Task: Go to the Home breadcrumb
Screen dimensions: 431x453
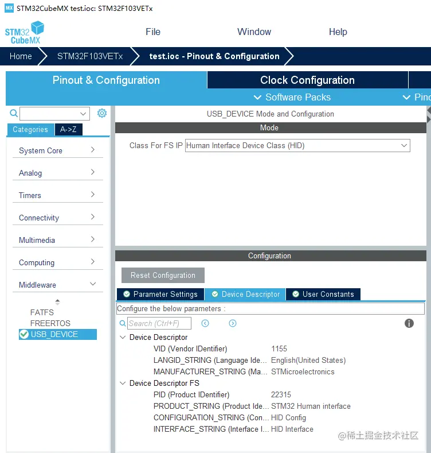Action: (21, 56)
